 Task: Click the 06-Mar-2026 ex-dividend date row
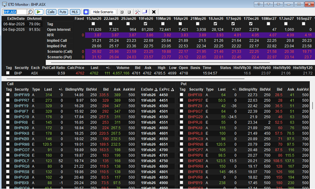(22, 24)
